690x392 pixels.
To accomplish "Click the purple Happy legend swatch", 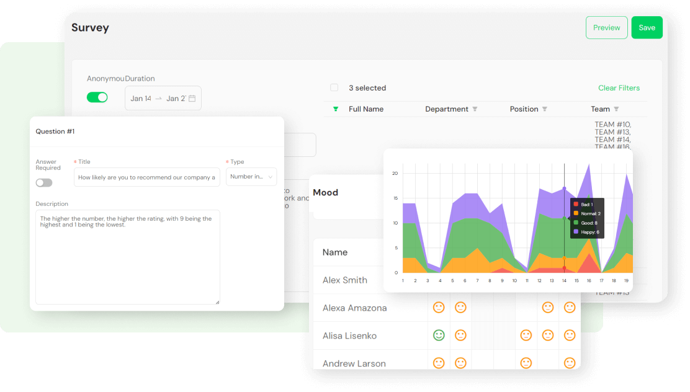I will (x=576, y=231).
